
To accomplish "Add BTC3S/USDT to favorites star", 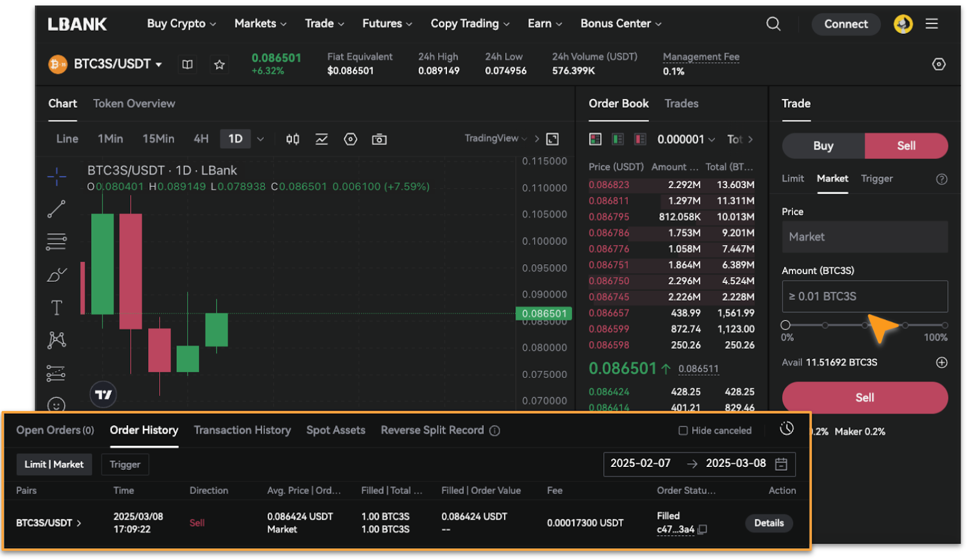I will 219,64.
